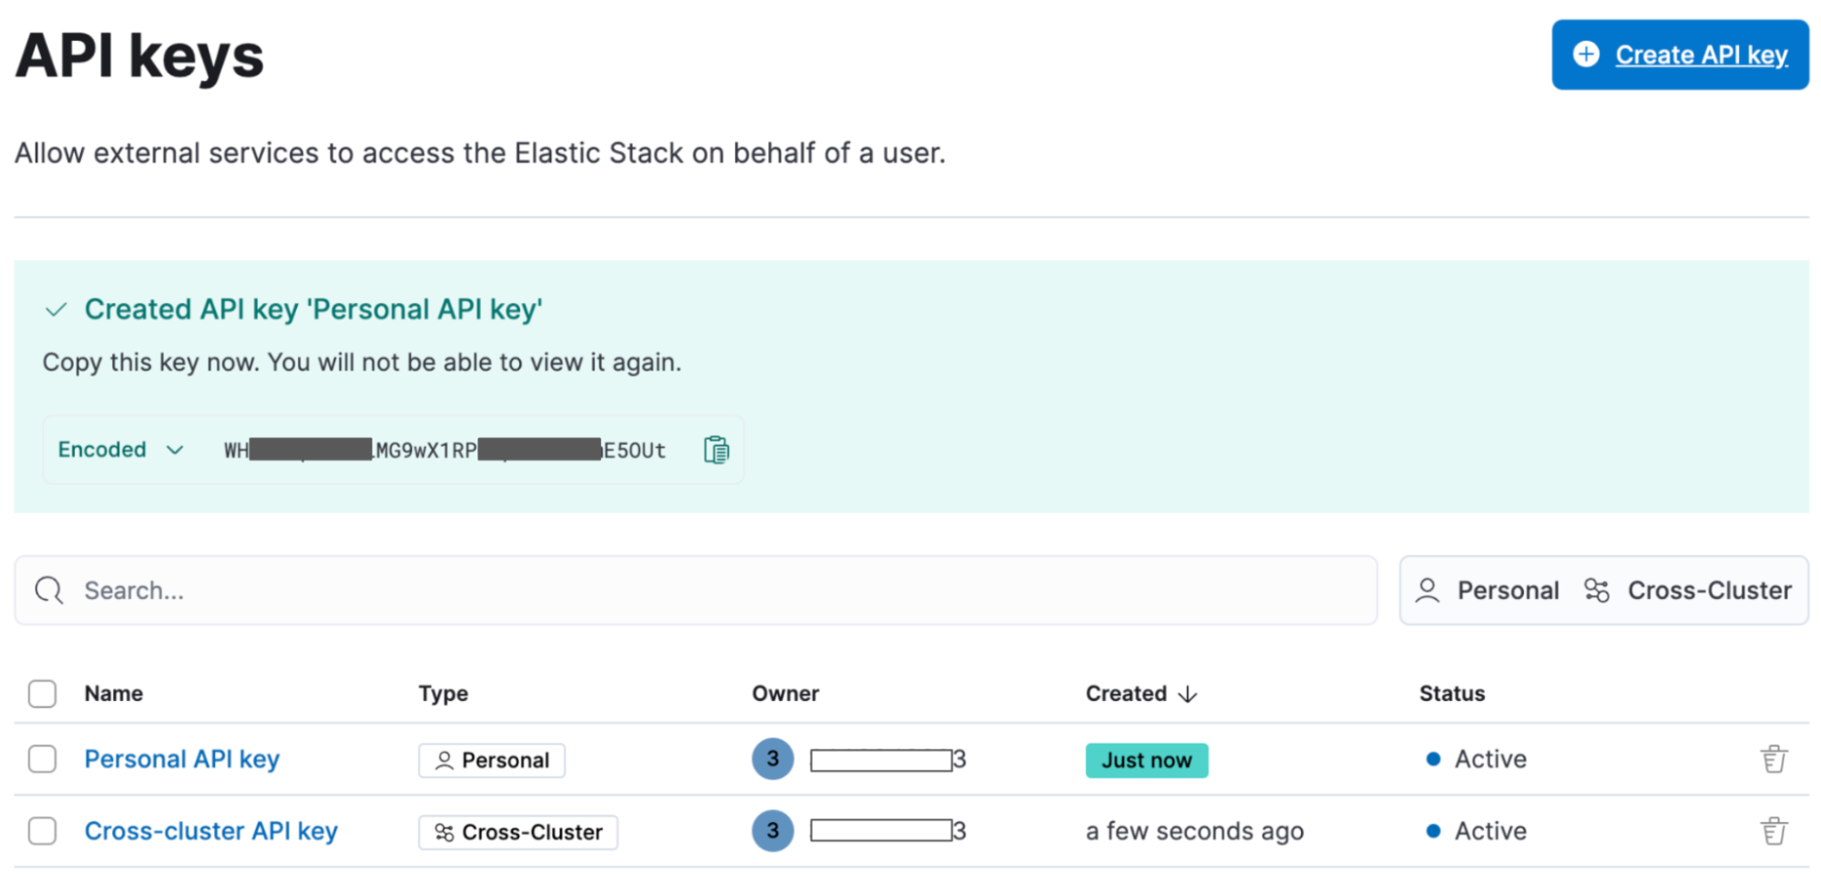
Task: Click the plus icon inside Create API key button
Action: [1585, 54]
